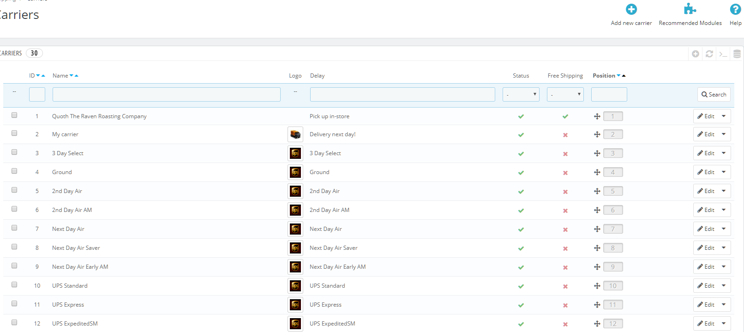Tick the 2nd Day Air AM checkbox
Image resolution: width=744 pixels, height=332 pixels.
[14, 209]
